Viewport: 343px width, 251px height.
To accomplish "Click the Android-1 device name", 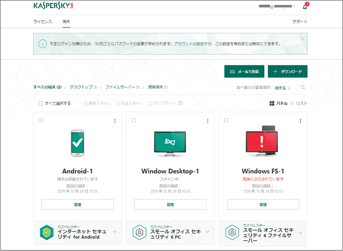I will click(77, 171).
